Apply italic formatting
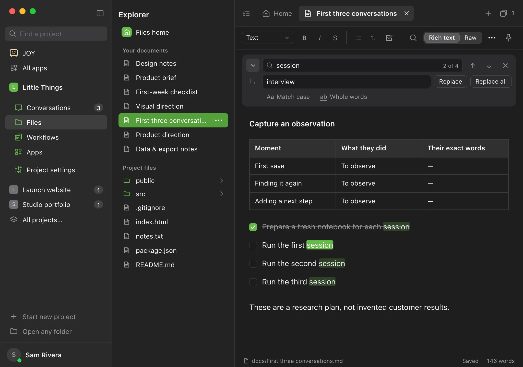Image resolution: width=523 pixels, height=367 pixels. click(319, 38)
